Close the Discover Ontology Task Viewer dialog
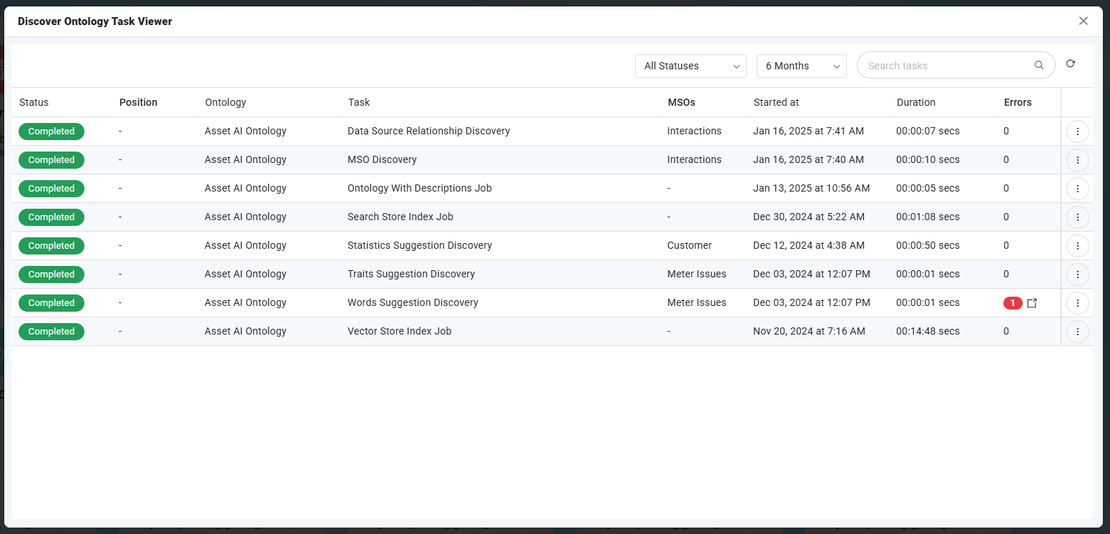 pyautogui.click(x=1083, y=21)
